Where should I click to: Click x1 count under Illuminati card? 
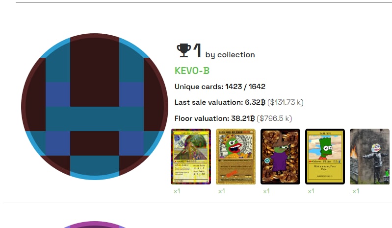(x=177, y=191)
